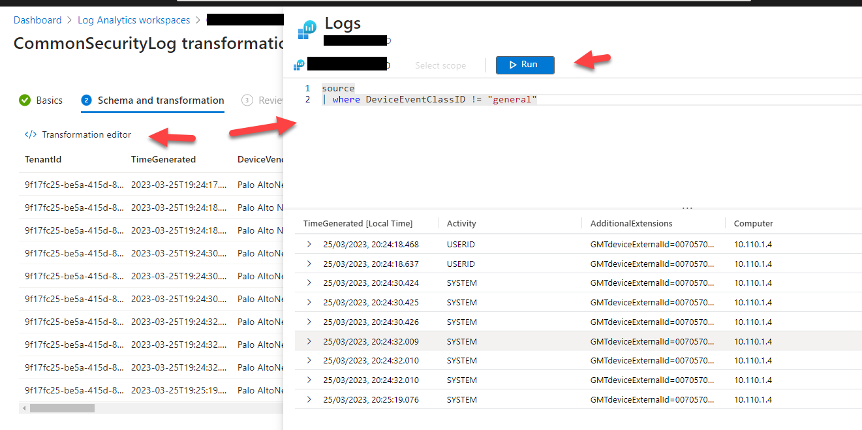Open the Select scope picker
Viewport: 862px width, 430px height.
point(440,65)
